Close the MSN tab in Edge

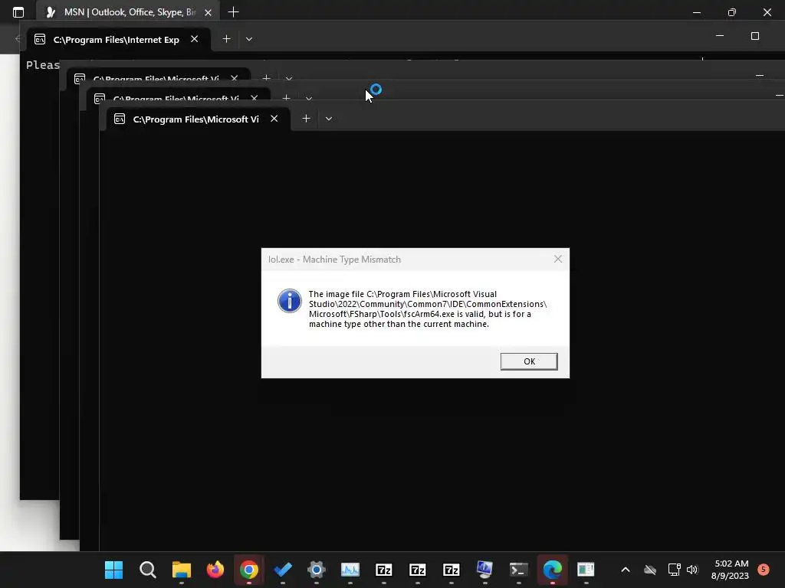(x=208, y=12)
